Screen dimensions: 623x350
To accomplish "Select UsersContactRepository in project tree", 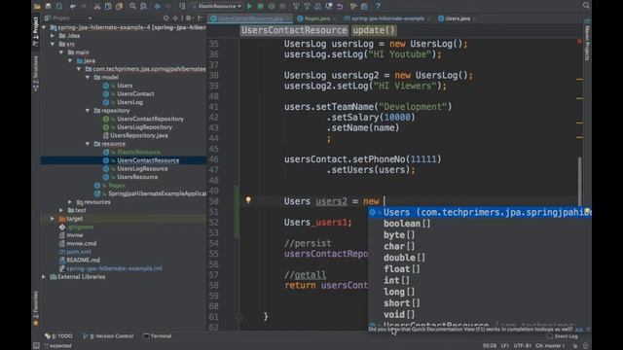I will [150, 119].
